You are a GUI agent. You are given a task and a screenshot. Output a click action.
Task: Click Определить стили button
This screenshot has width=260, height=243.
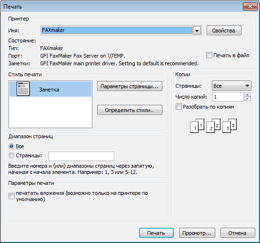(x=130, y=110)
